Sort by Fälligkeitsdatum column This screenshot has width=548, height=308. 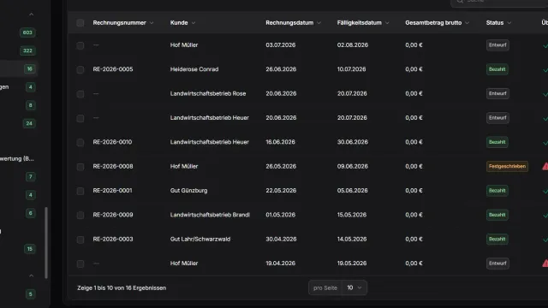(363, 23)
